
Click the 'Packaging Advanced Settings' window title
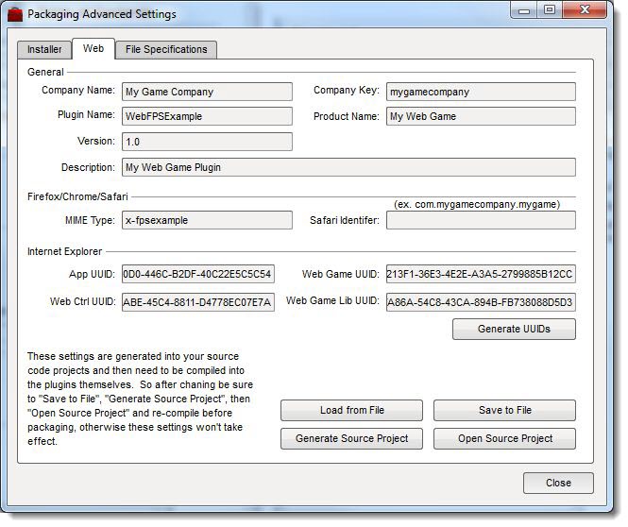tap(102, 14)
